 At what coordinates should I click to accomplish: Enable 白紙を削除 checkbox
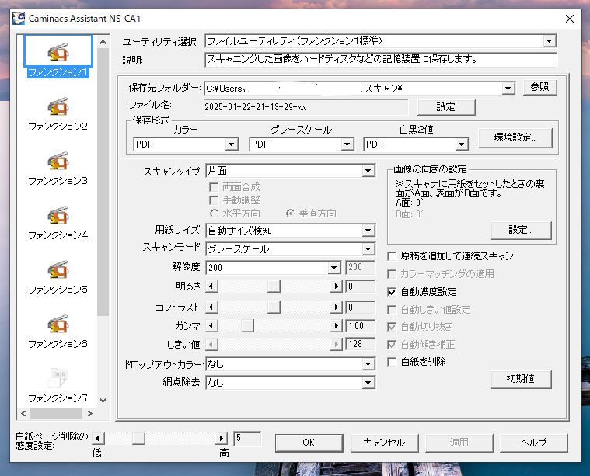pos(392,362)
